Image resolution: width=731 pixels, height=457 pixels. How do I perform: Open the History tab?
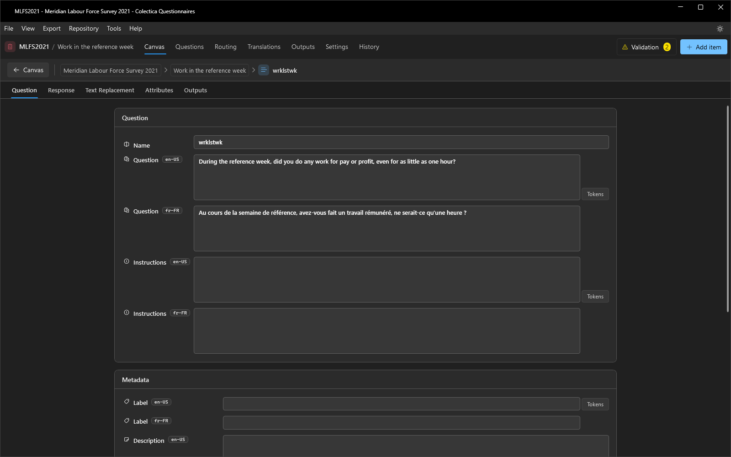(x=369, y=47)
